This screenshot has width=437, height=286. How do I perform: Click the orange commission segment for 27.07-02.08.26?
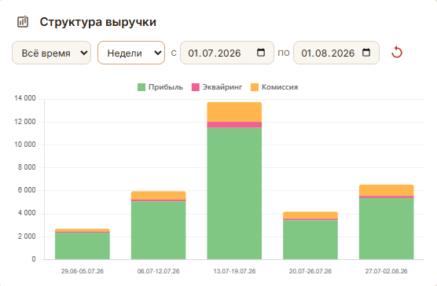point(386,190)
